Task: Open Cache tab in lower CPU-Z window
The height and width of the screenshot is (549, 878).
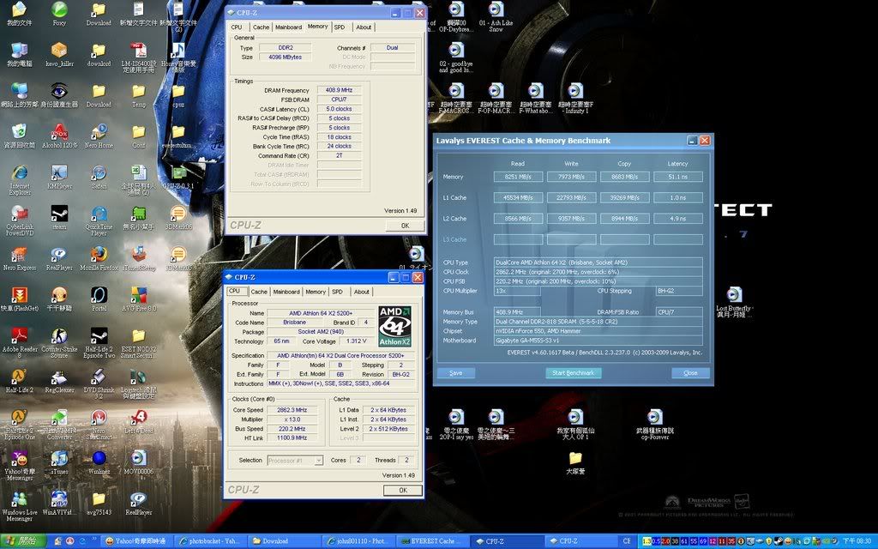Action: (259, 292)
